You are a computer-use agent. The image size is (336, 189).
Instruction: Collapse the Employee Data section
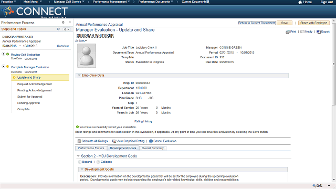coord(79,75)
